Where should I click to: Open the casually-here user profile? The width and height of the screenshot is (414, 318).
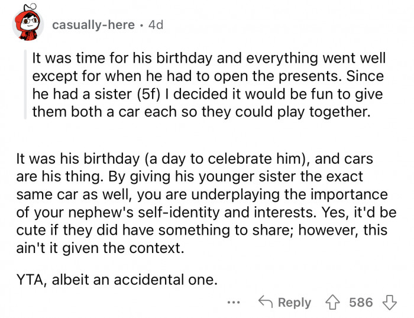click(93, 25)
